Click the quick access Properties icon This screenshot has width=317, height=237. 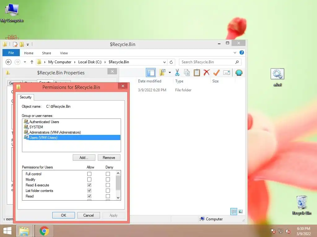[x=15, y=44]
